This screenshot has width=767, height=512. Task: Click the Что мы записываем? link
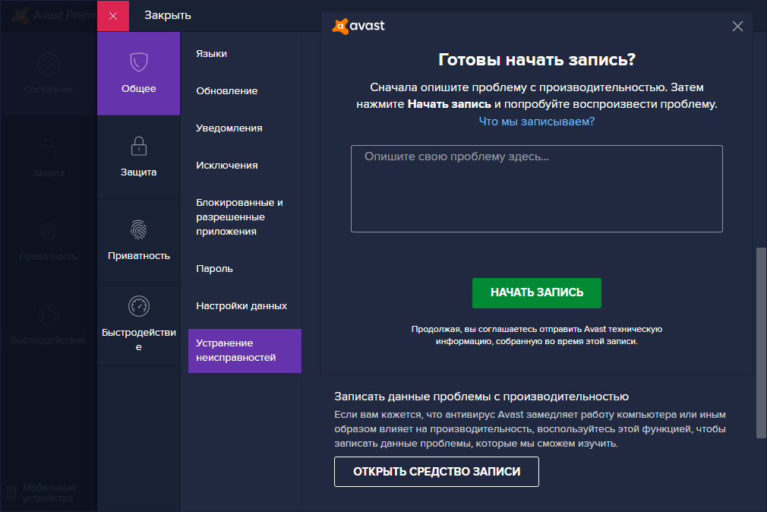coord(537,122)
